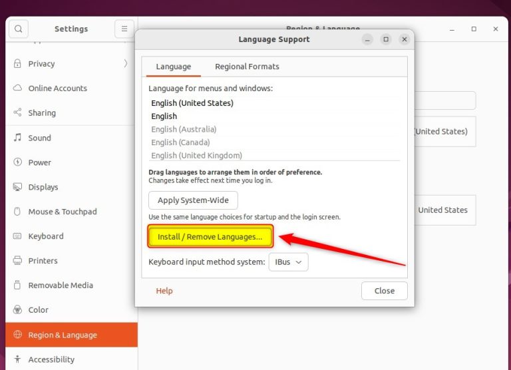Click the (United States) language row behind dialog
The image size is (511, 370).
click(445, 131)
